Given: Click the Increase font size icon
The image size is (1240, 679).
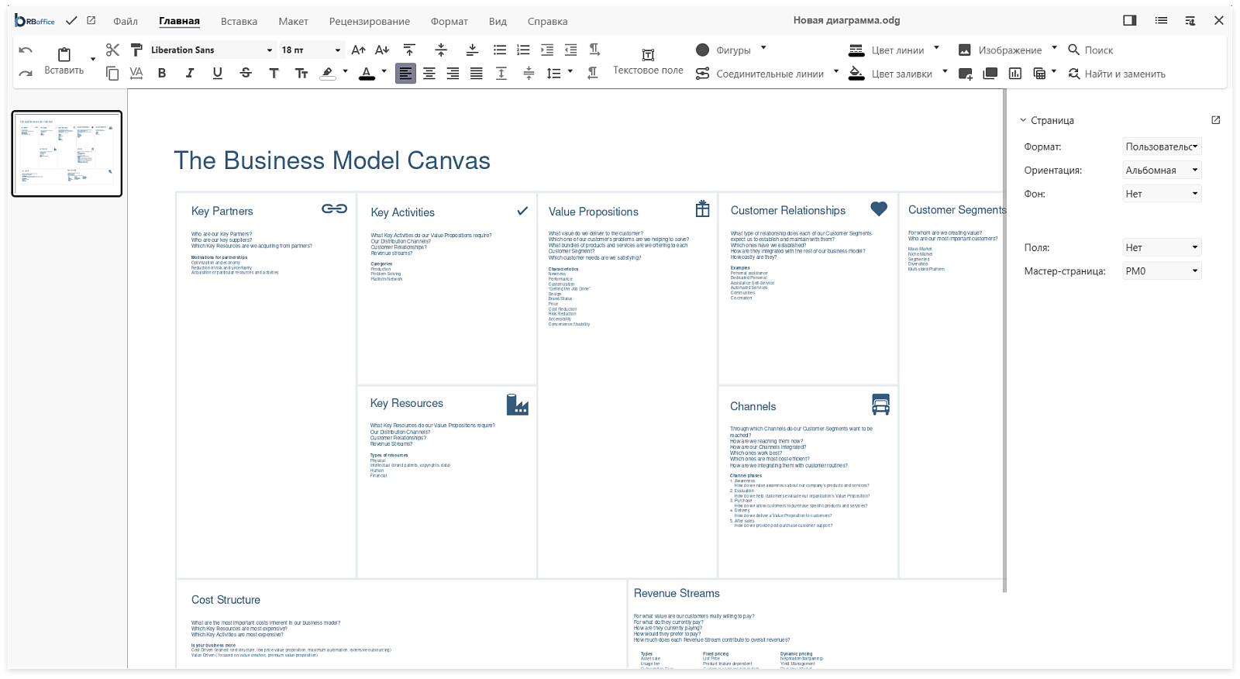Looking at the screenshot, I should (358, 50).
